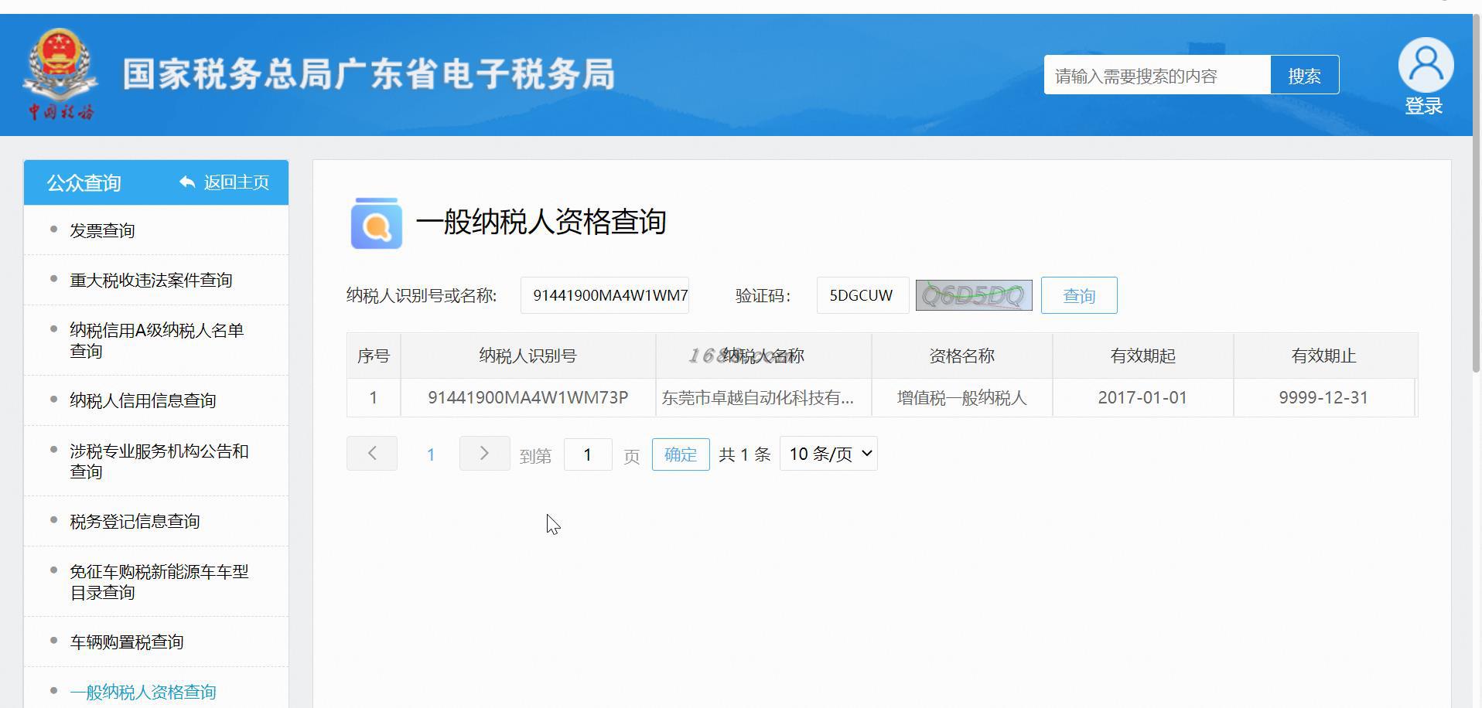Click the return arrow next to 返回主页
Image resolution: width=1482 pixels, height=708 pixels.
pyautogui.click(x=187, y=182)
